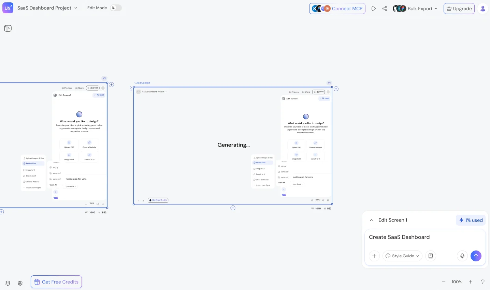Click the width value 1440 under the left frame
The width and height of the screenshot is (490, 290).
click(92, 212)
